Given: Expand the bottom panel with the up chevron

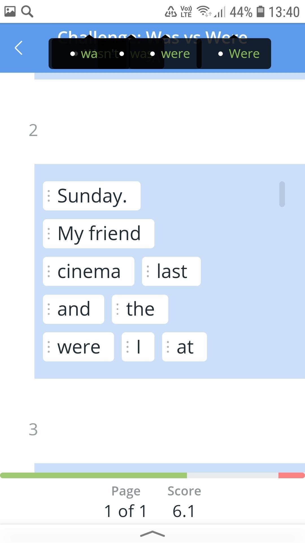Looking at the screenshot, I should [x=152, y=534].
